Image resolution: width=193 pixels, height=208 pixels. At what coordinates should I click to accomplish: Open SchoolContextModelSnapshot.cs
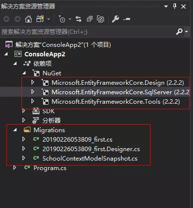click(90, 159)
